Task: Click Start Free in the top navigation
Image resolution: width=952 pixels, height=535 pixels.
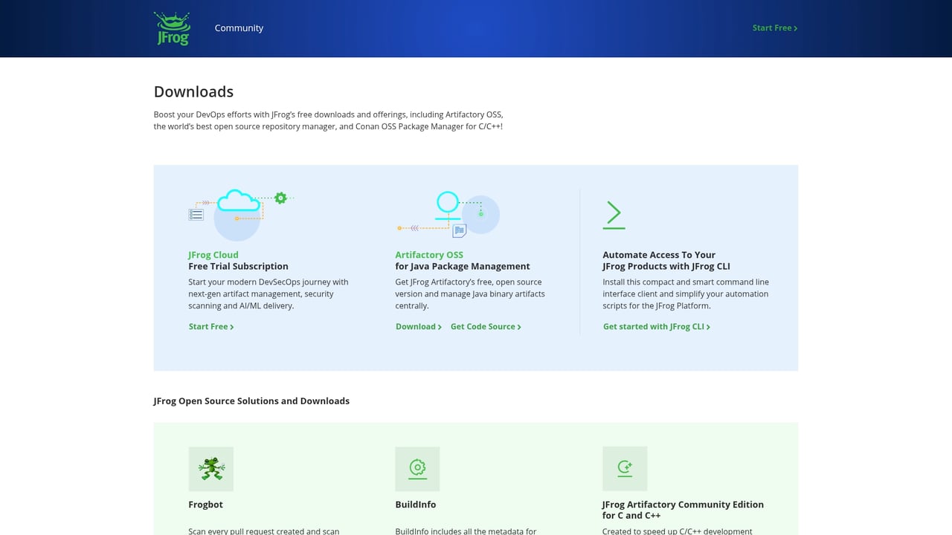Action: click(x=772, y=27)
